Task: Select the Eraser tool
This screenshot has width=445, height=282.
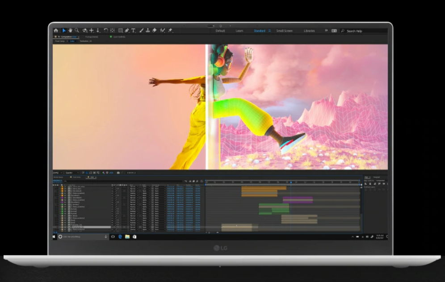Action: tap(155, 31)
